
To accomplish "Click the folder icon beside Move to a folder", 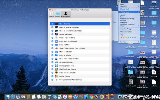I will [56, 52].
